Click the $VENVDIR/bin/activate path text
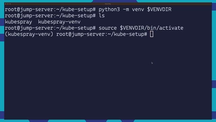Screen dimensions: 216x122 (x=152, y=28)
